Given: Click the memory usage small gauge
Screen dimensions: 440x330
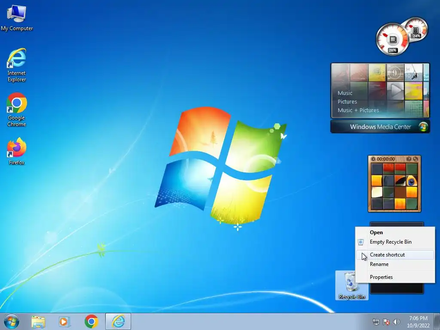Looking at the screenshot, I should (416, 29).
